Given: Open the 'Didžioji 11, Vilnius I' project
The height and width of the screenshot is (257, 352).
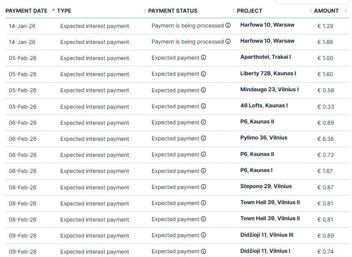Looking at the screenshot, I should pos(266,252).
